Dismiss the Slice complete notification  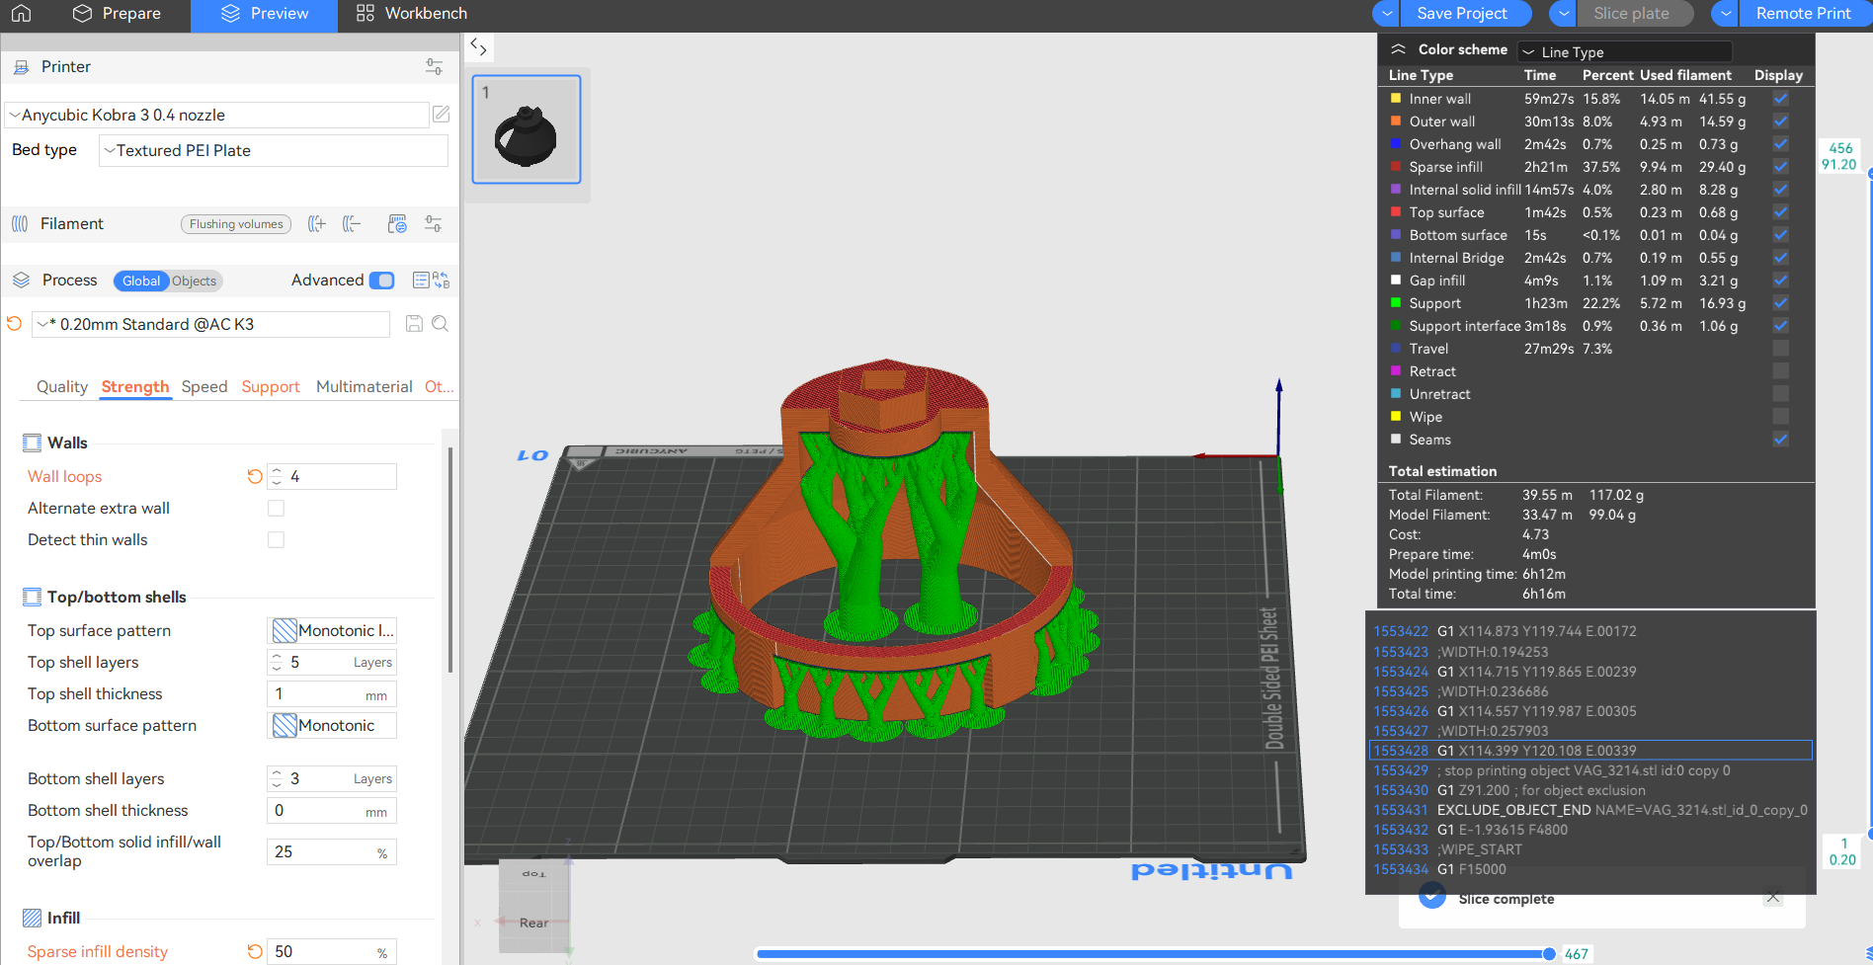tap(1773, 898)
